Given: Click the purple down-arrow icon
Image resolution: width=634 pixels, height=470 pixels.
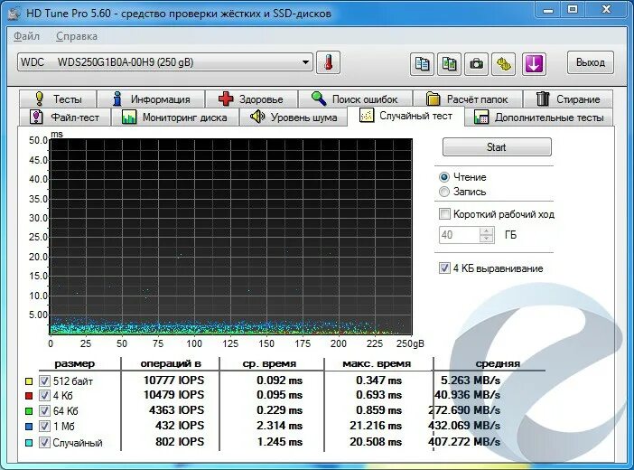Looking at the screenshot, I should (x=534, y=64).
